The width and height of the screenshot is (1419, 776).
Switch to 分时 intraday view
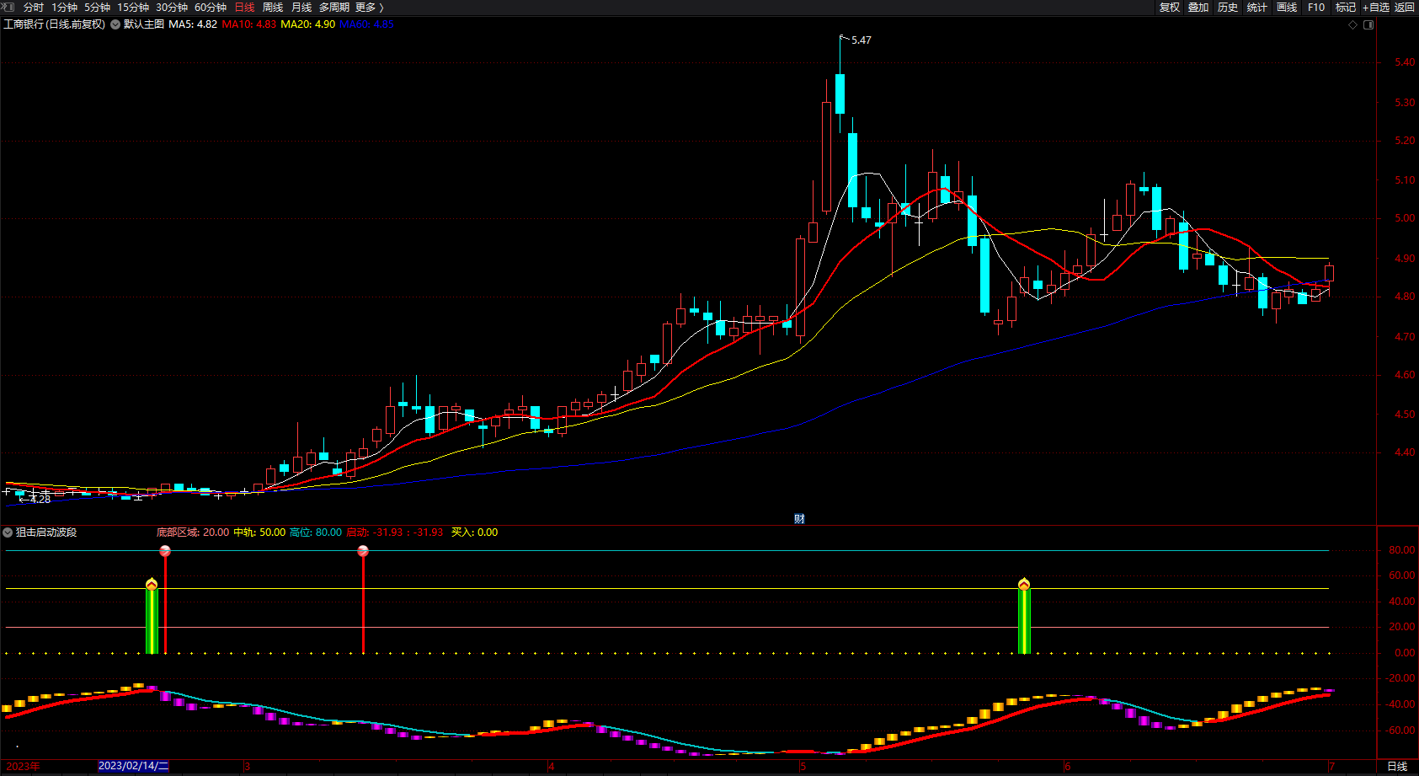coord(34,8)
